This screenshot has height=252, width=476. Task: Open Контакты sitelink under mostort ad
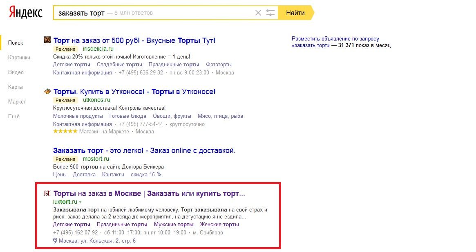tap(113, 175)
